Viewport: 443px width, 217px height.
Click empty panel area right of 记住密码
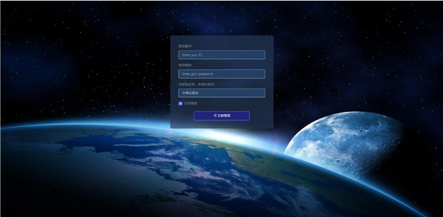pos(235,103)
